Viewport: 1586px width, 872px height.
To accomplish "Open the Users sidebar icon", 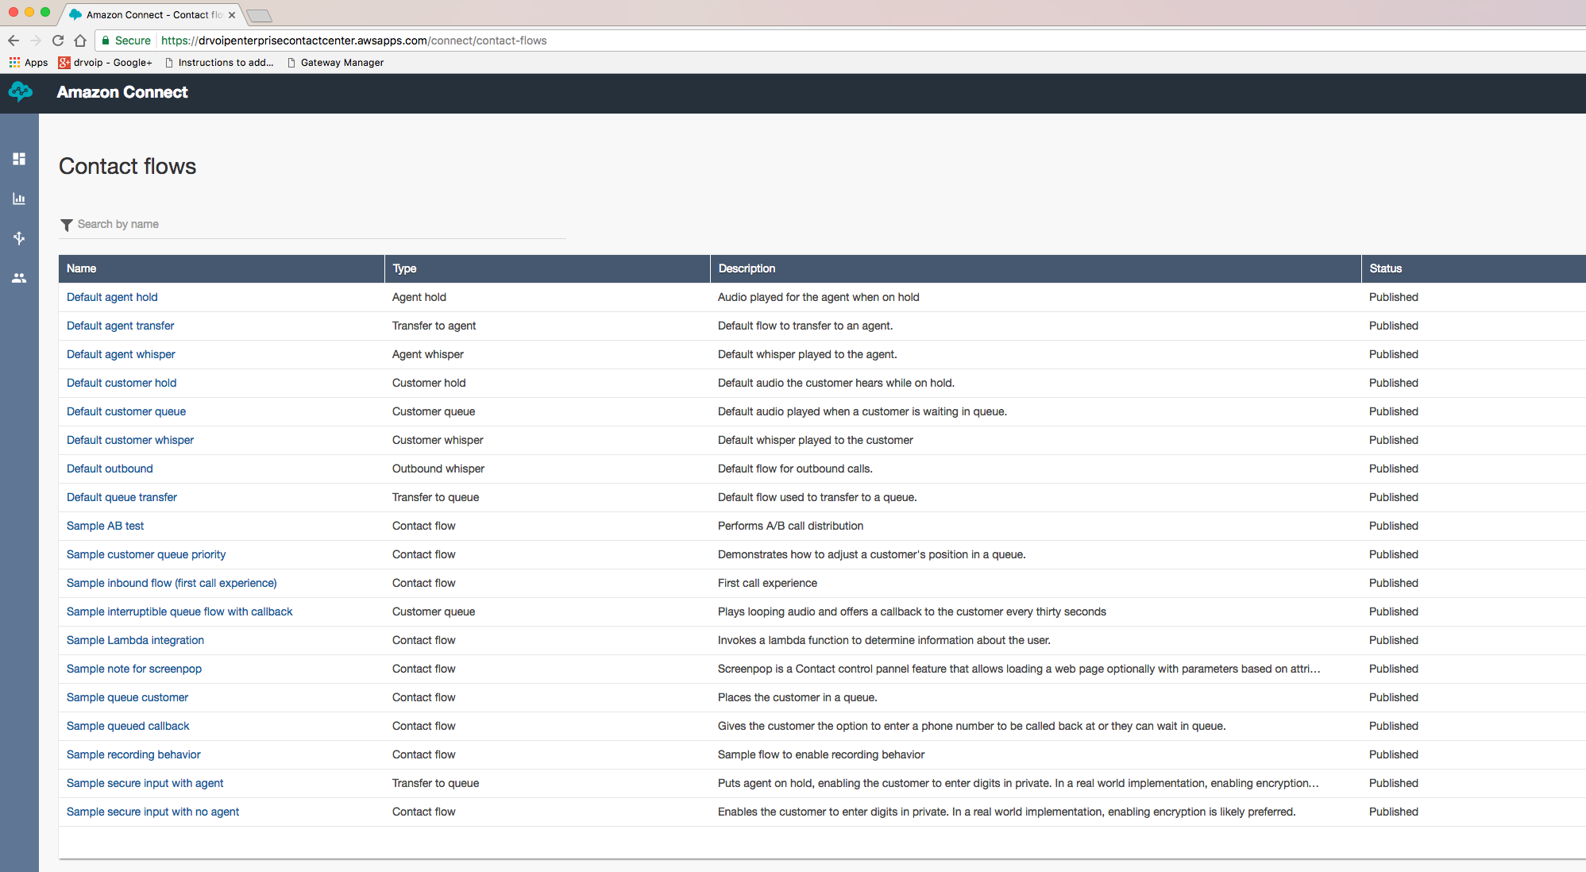I will (x=19, y=278).
